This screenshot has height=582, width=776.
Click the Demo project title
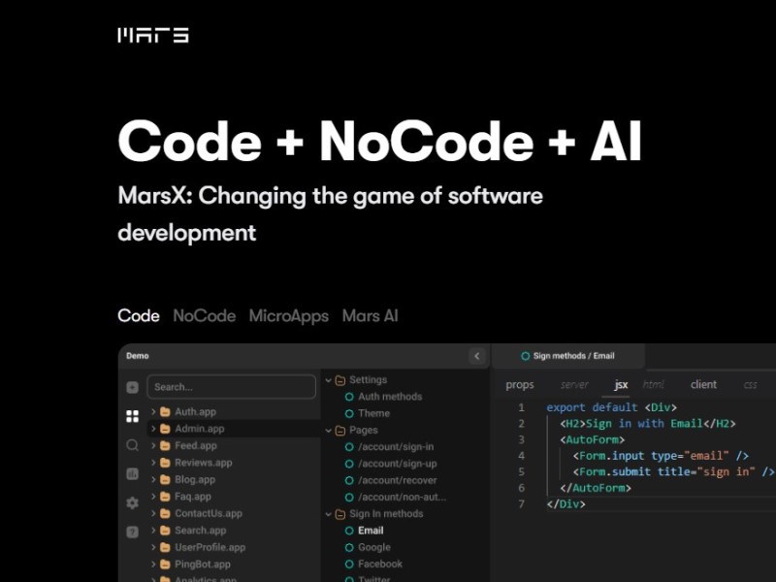[x=138, y=356]
